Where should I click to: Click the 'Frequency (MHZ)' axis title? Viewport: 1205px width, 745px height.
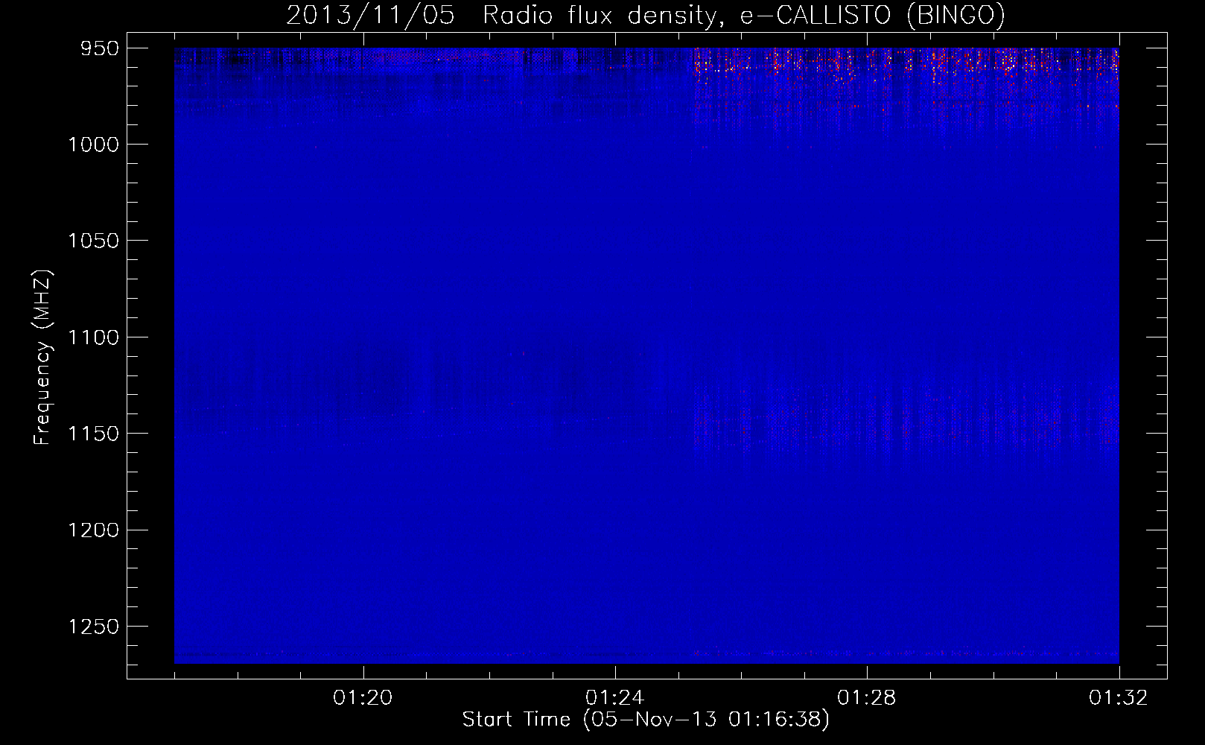tap(43, 358)
